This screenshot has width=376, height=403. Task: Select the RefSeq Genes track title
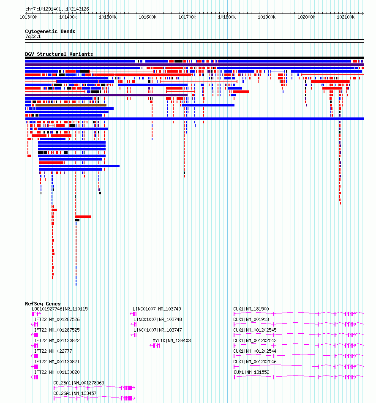coord(43,304)
